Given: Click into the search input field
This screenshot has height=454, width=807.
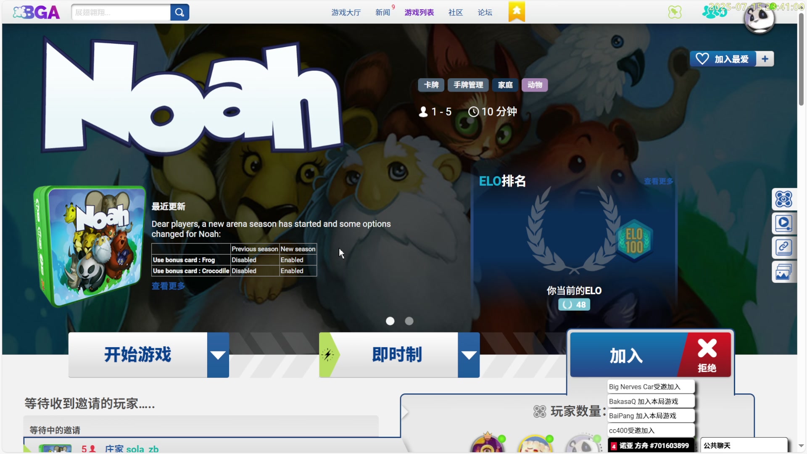Looking at the screenshot, I should [121, 12].
